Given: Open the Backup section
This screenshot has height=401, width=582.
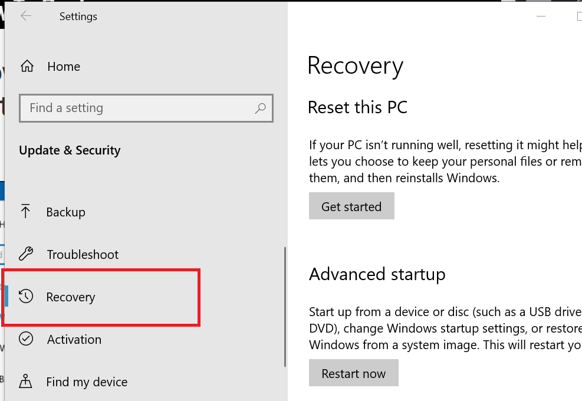Looking at the screenshot, I should [x=65, y=212].
